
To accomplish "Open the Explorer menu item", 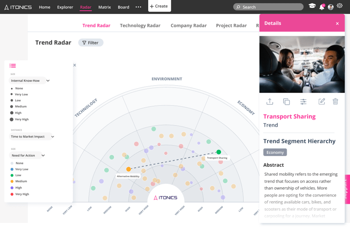I will point(65,7).
